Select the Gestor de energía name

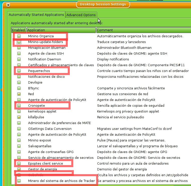42,169
